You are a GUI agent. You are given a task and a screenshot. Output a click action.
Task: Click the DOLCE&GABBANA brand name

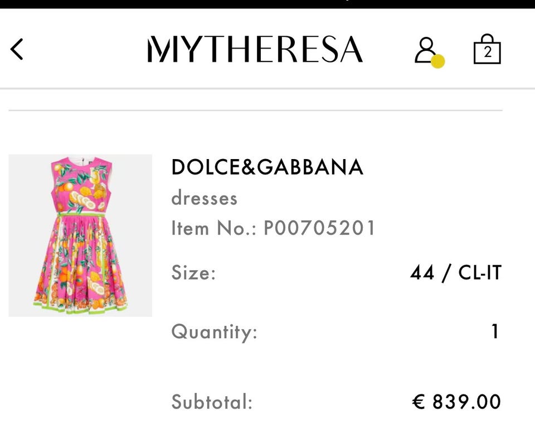[267, 167]
